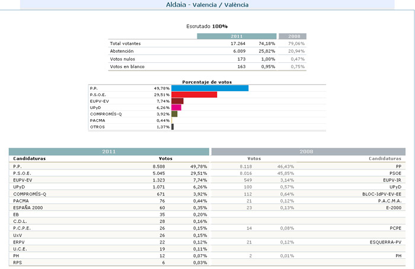Viewport: 415px width, 269px height.
Task: Click the BLOC-IdPV-EV-EE 2008 candidature
Action: [x=382, y=194]
